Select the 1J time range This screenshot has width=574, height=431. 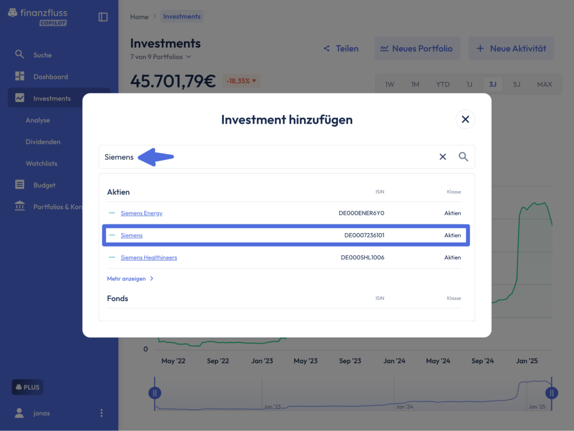(x=469, y=84)
